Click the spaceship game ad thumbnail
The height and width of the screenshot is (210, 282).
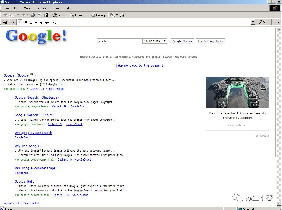237,92
